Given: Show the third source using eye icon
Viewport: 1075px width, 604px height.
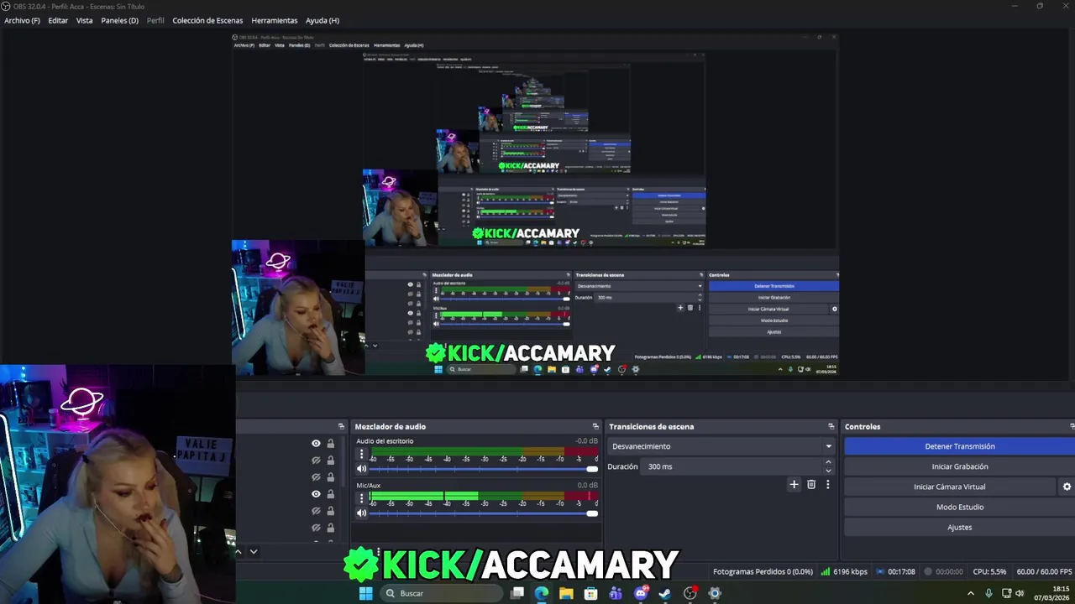Looking at the screenshot, I should click(x=316, y=476).
